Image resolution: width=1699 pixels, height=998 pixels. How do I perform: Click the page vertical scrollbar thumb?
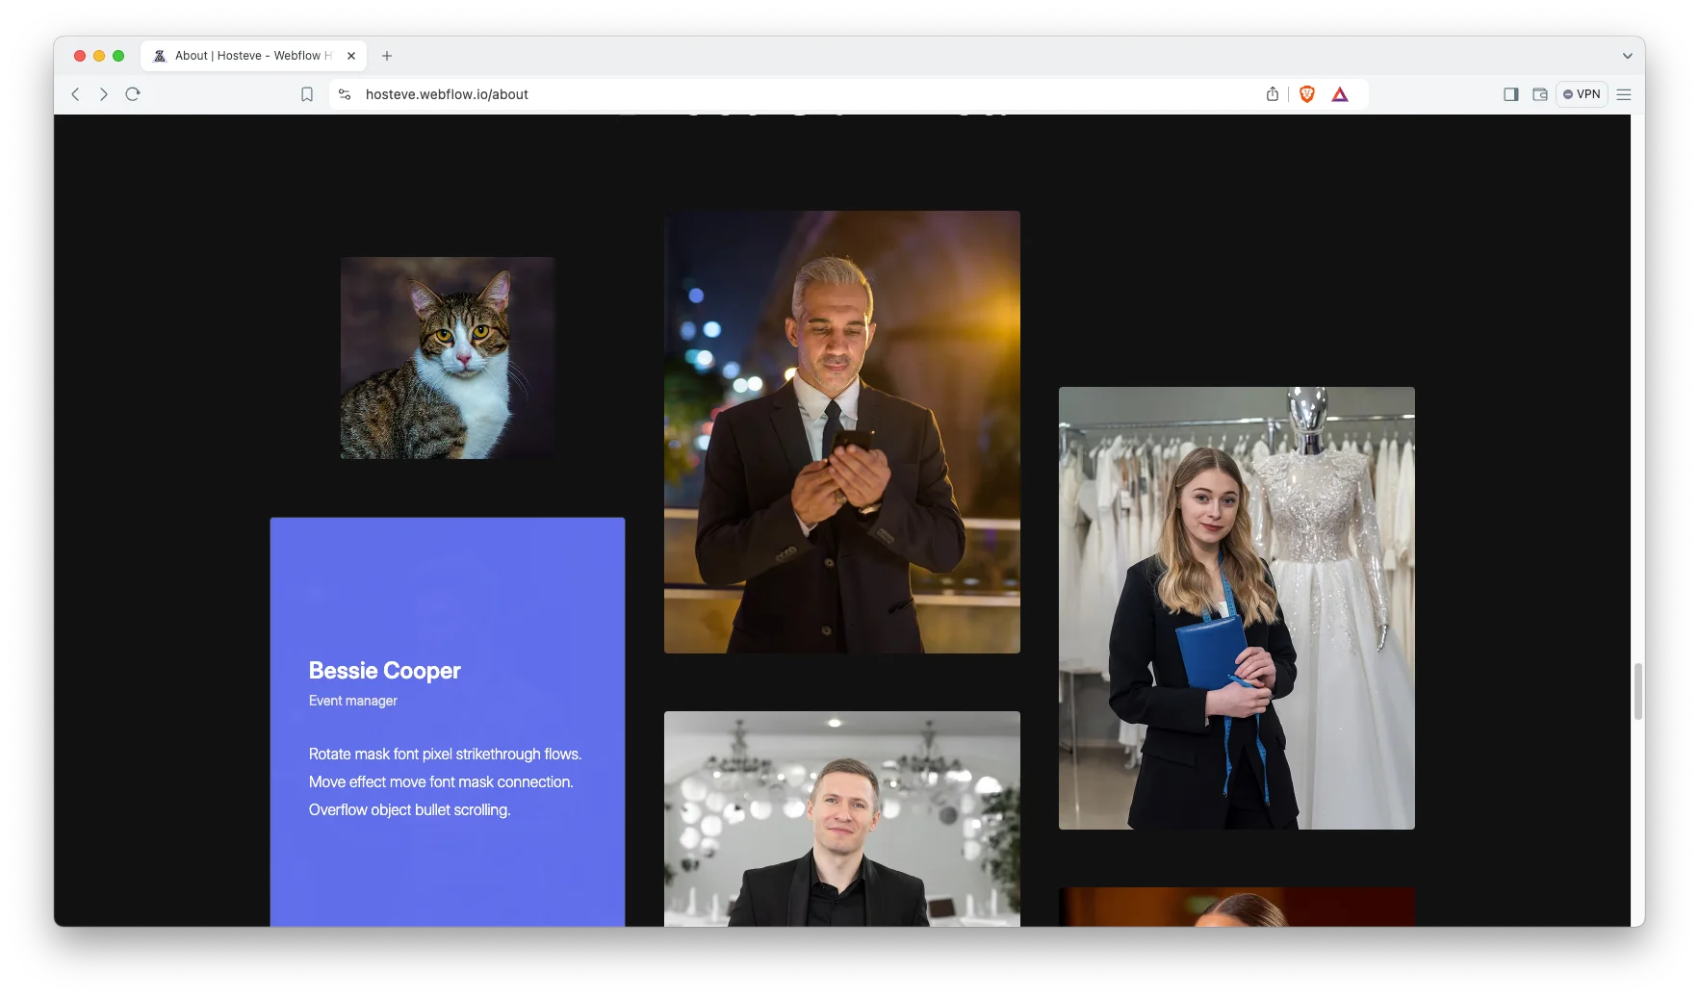pos(1637,691)
